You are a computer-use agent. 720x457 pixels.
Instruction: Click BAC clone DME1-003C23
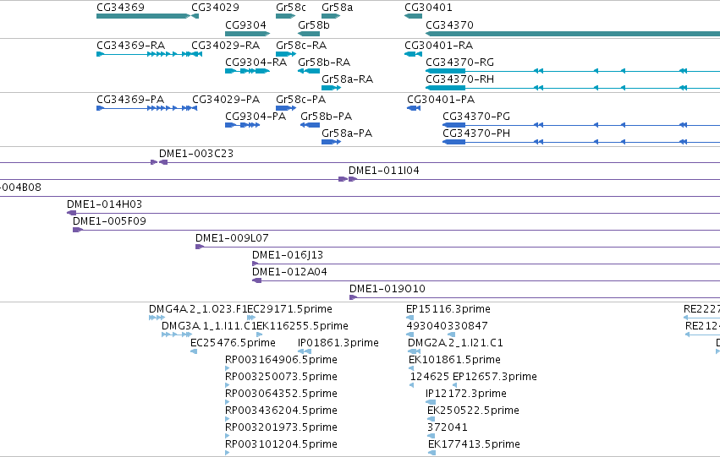[196, 154]
